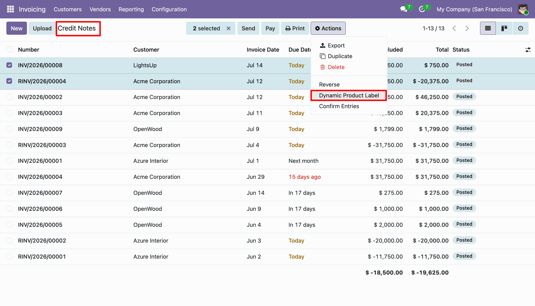Screen dimensions: 535x306
Task: Switch to kanban view icon
Action: tap(504, 28)
